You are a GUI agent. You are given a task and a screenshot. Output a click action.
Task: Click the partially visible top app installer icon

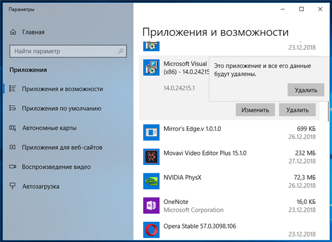tap(151, 46)
